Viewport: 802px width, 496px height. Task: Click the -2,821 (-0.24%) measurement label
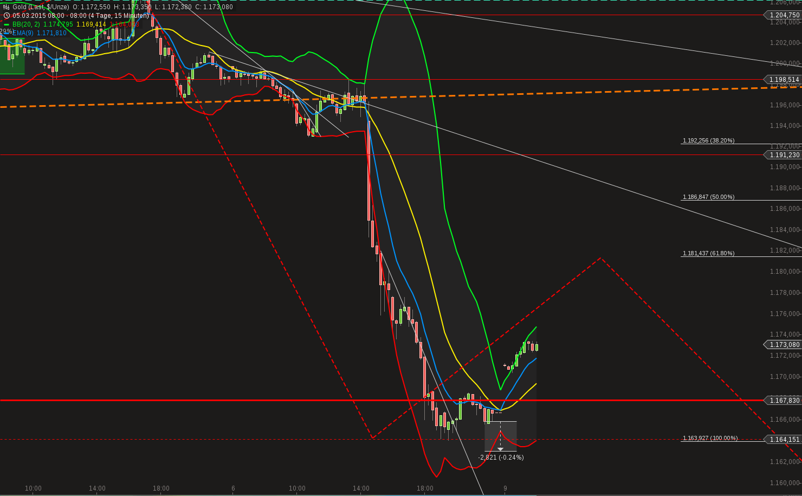point(500,458)
